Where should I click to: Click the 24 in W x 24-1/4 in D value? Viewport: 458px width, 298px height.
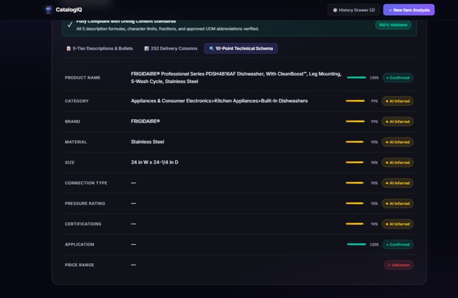155,162
